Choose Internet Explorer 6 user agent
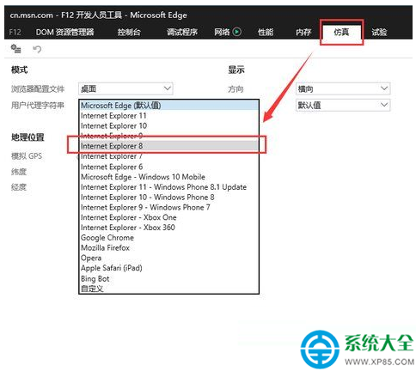 coord(168,167)
